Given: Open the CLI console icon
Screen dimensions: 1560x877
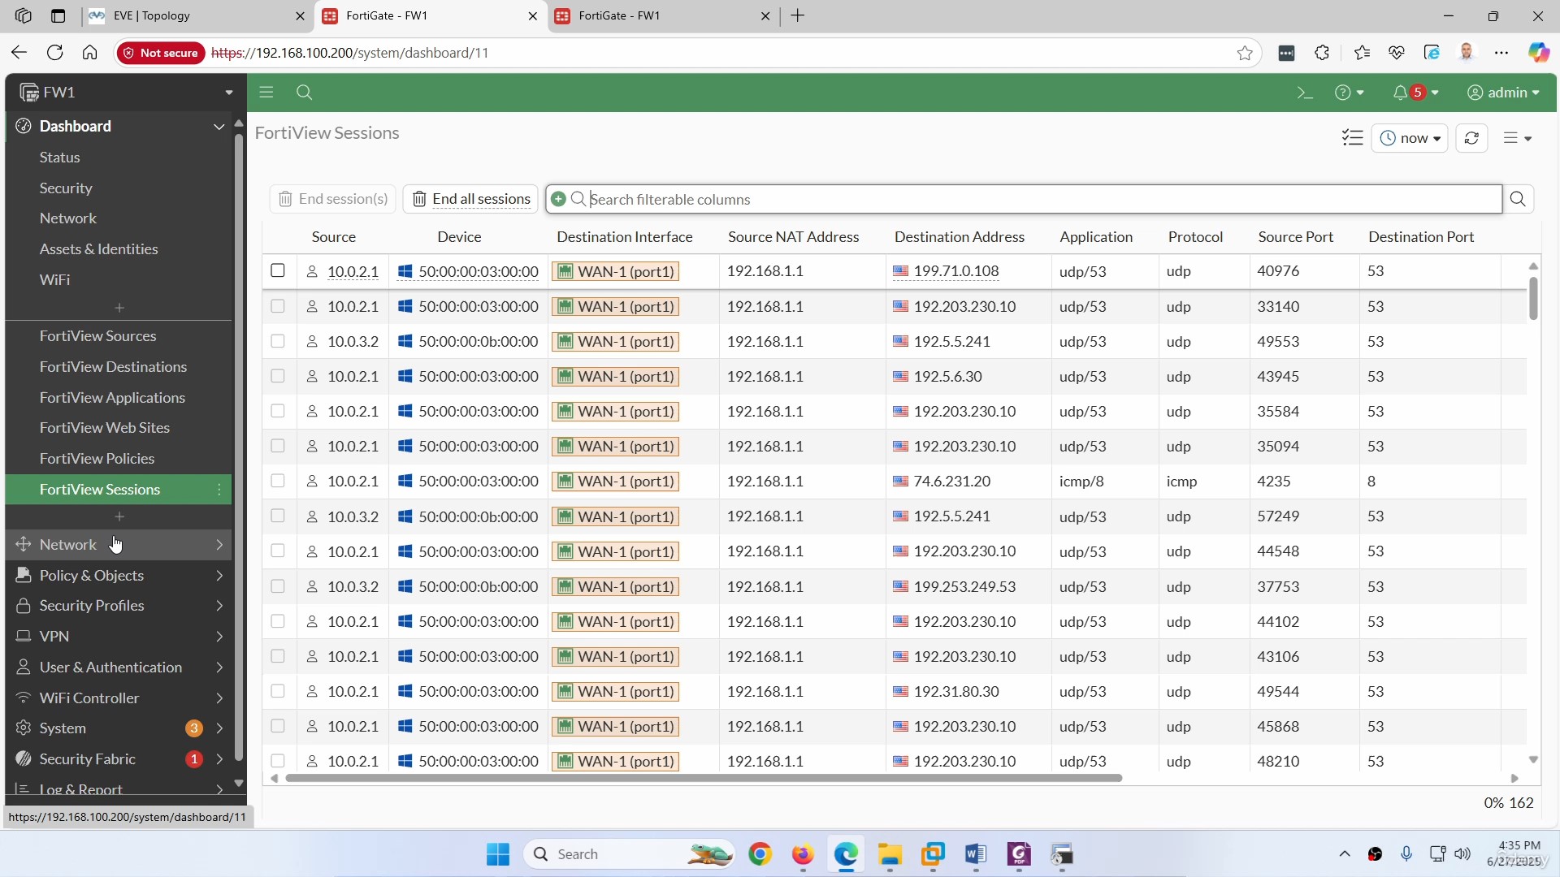Looking at the screenshot, I should (x=1305, y=93).
